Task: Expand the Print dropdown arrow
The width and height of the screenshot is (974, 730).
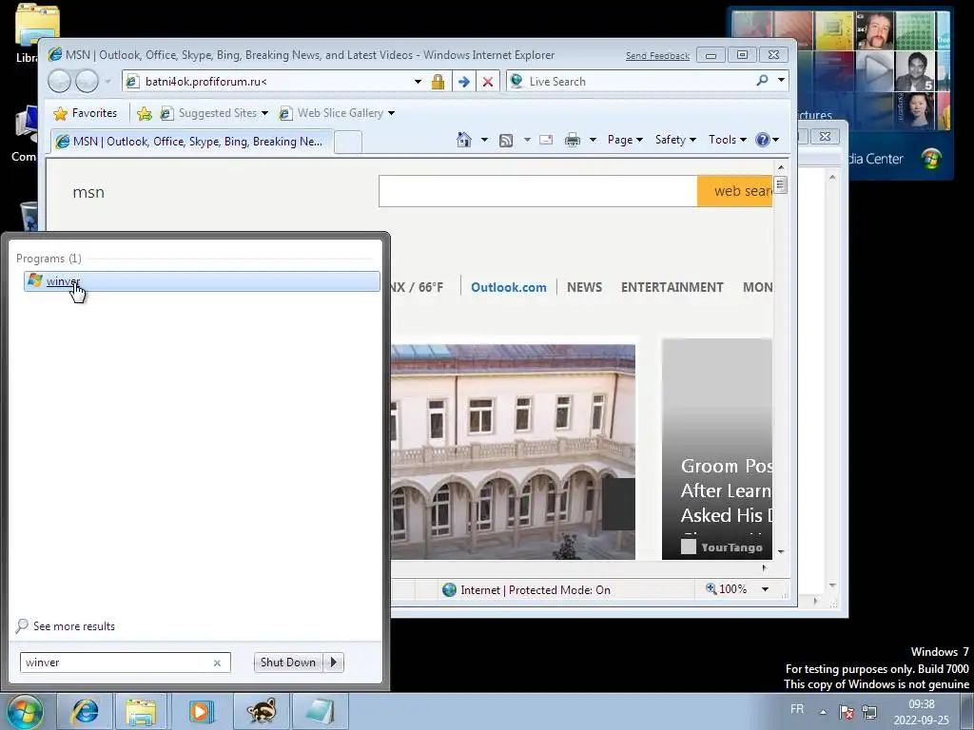Action: [593, 140]
